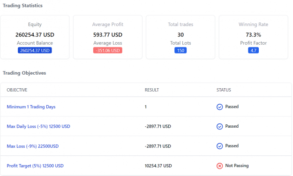Image resolution: width=293 pixels, height=176 pixels.
Task: Click the Profit Factor label
Action: click(x=253, y=43)
